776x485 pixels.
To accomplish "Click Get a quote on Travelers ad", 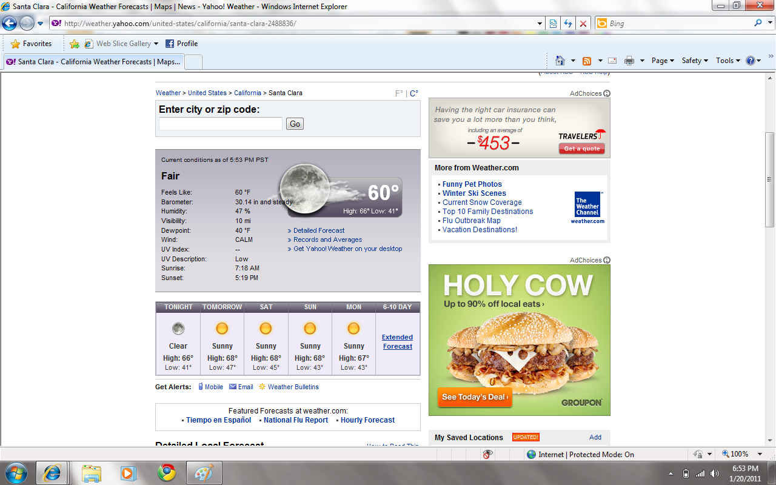I will pos(582,149).
